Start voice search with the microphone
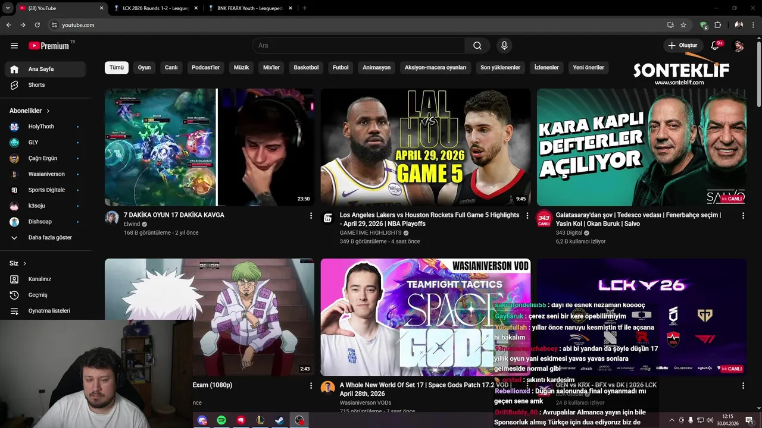762x428 pixels. click(x=504, y=46)
